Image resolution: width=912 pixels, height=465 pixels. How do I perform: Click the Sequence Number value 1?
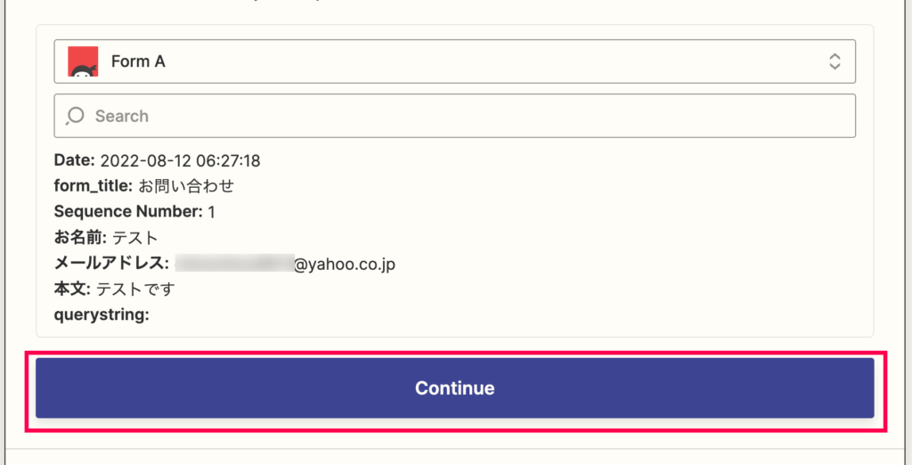212,212
